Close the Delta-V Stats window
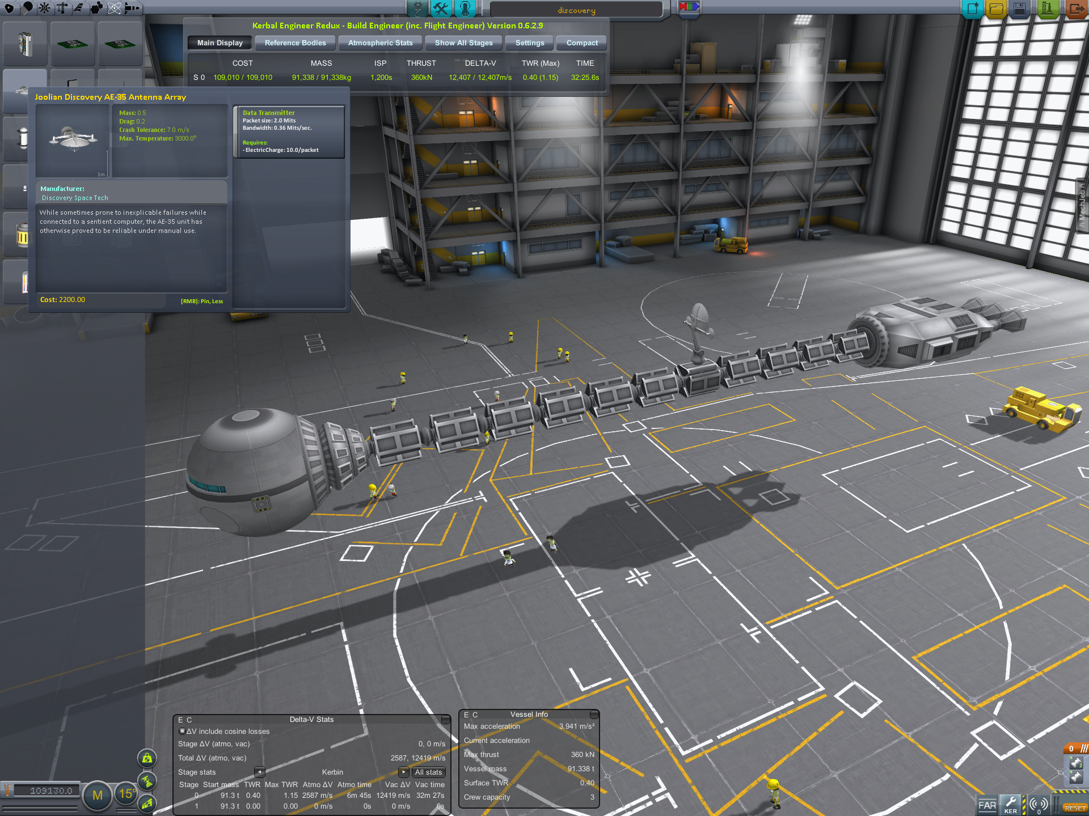 click(x=446, y=720)
